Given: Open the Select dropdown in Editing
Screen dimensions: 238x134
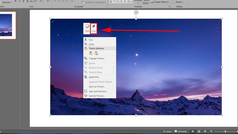Looking at the screenshot, I should tap(178, 2).
